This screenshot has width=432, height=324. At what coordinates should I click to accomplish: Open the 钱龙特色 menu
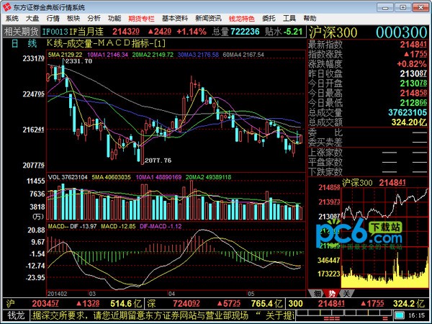pyautogui.click(x=242, y=19)
